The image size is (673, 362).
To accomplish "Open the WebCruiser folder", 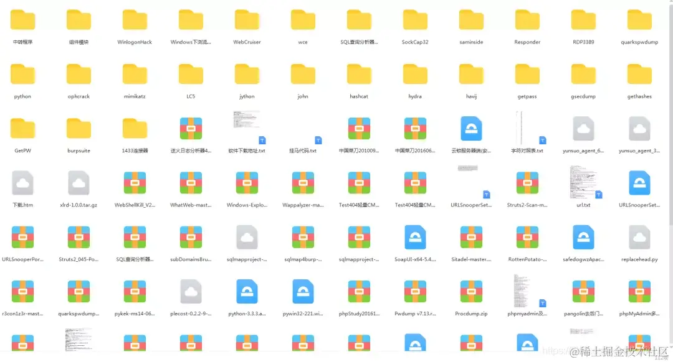I will (247, 20).
